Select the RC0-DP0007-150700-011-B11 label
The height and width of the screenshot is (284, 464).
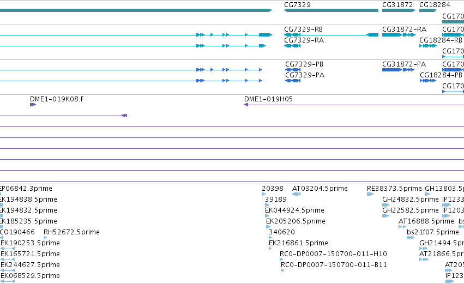(334, 265)
